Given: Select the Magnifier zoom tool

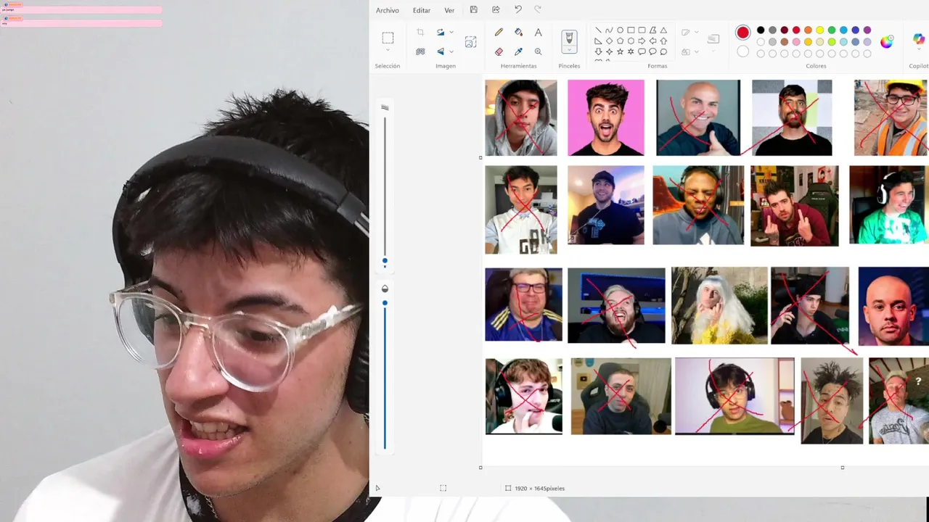Looking at the screenshot, I should point(538,51).
